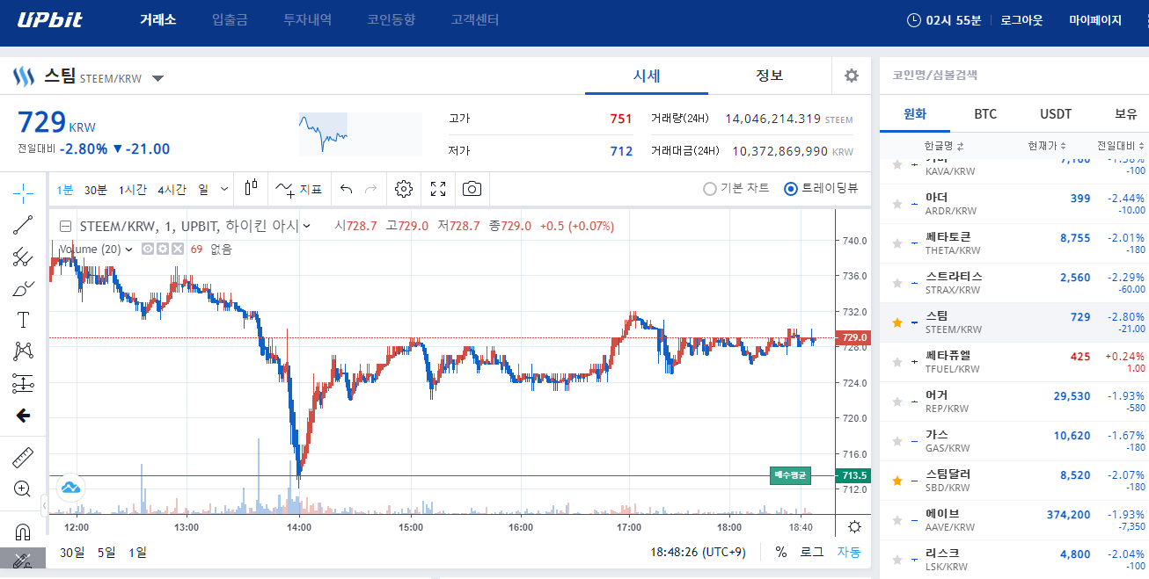Select the brush drawing tool

tap(24, 288)
